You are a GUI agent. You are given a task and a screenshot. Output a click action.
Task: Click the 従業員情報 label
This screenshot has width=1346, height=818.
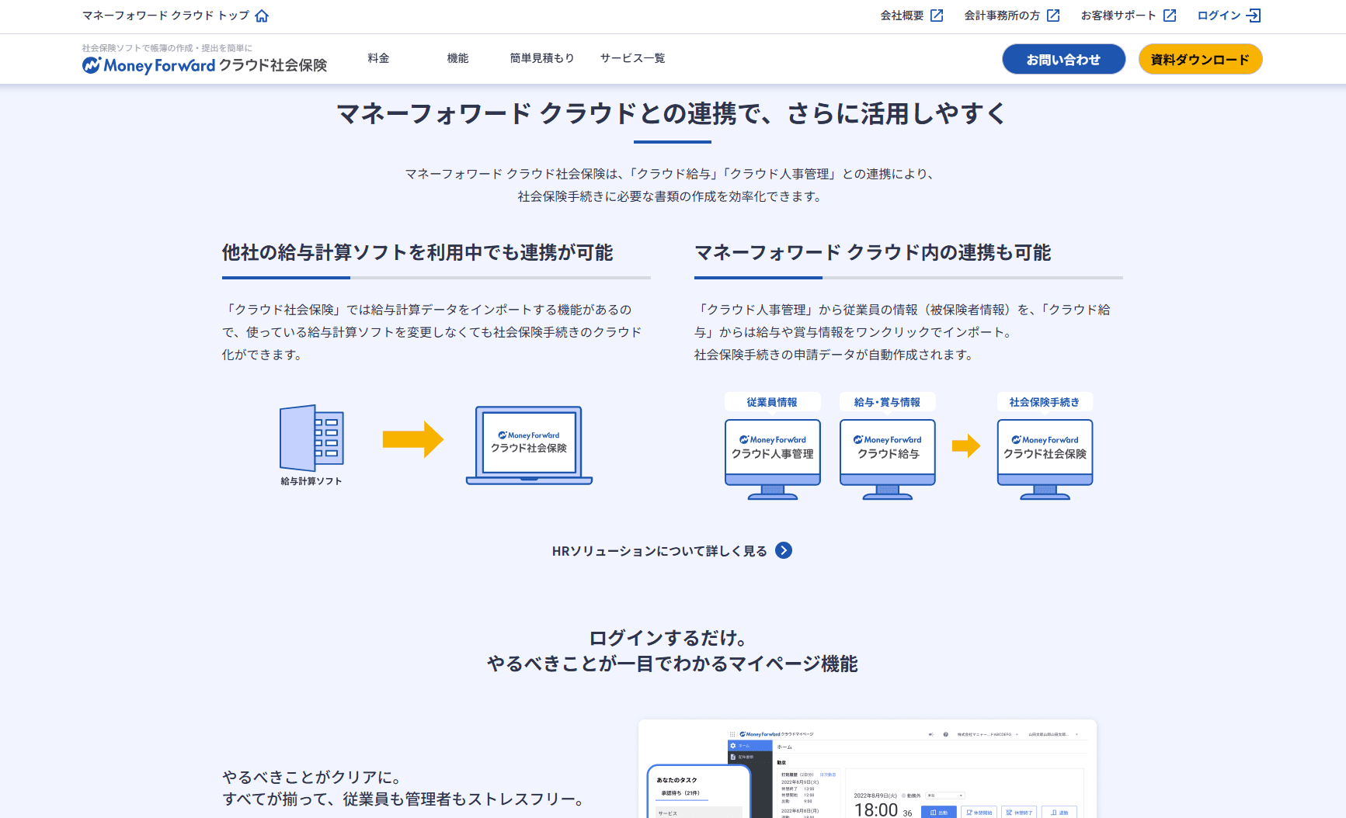(x=771, y=402)
